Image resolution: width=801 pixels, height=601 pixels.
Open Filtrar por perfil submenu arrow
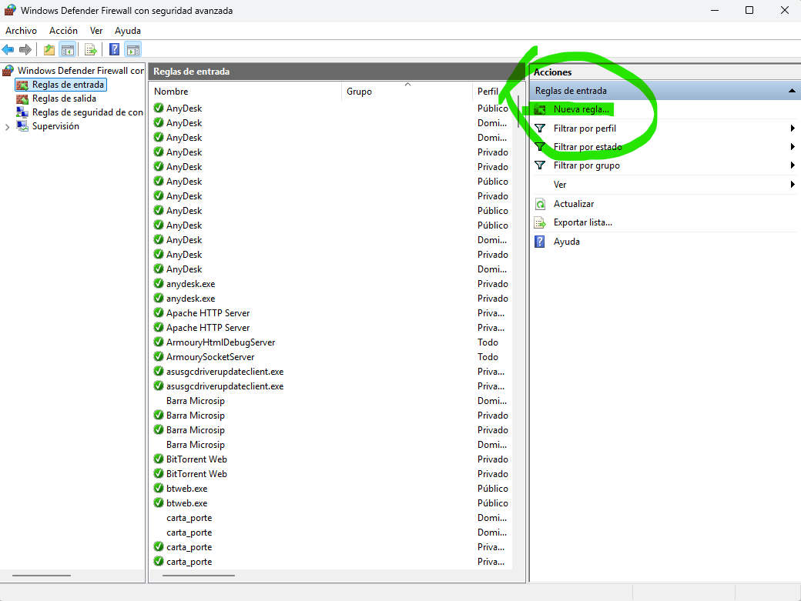tap(793, 128)
